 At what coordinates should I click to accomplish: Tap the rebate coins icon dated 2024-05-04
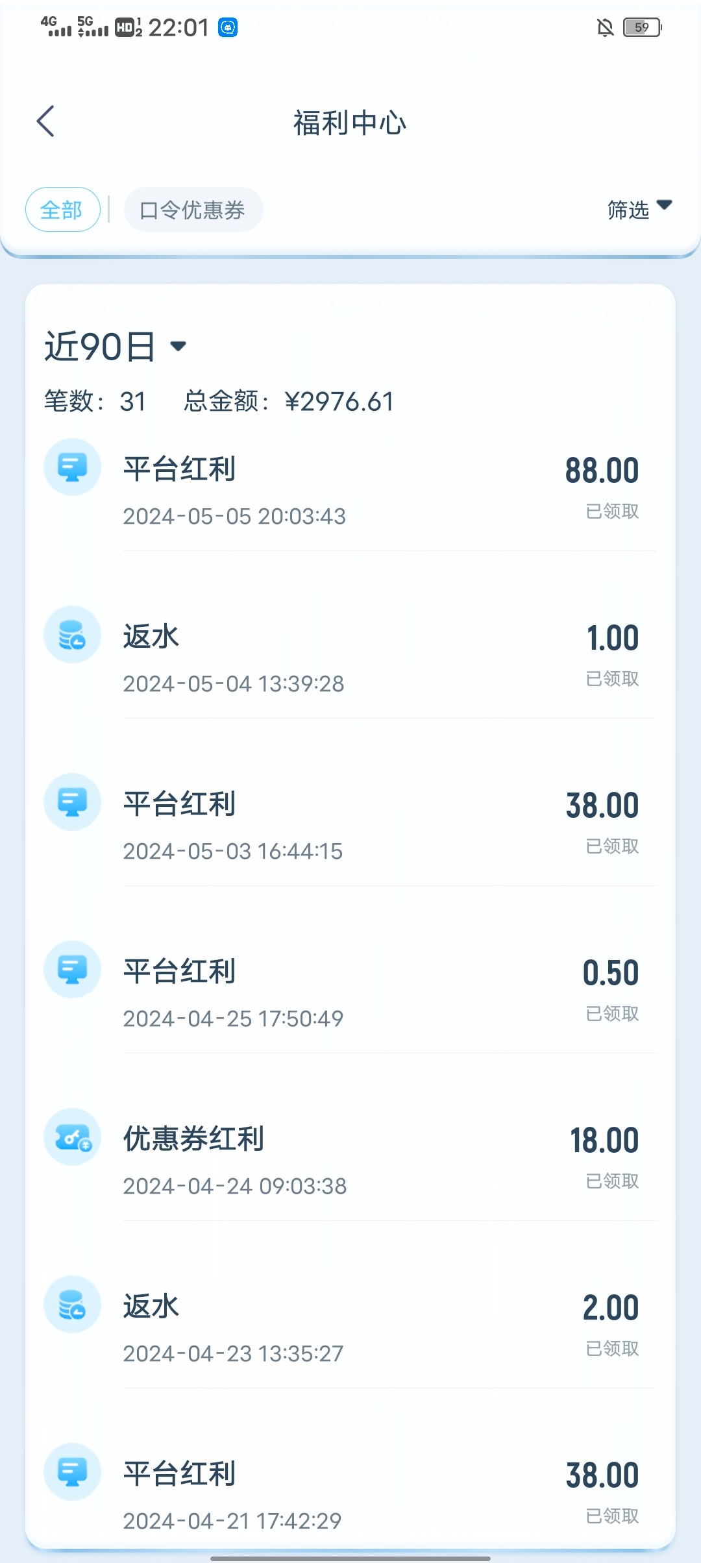pos(72,634)
